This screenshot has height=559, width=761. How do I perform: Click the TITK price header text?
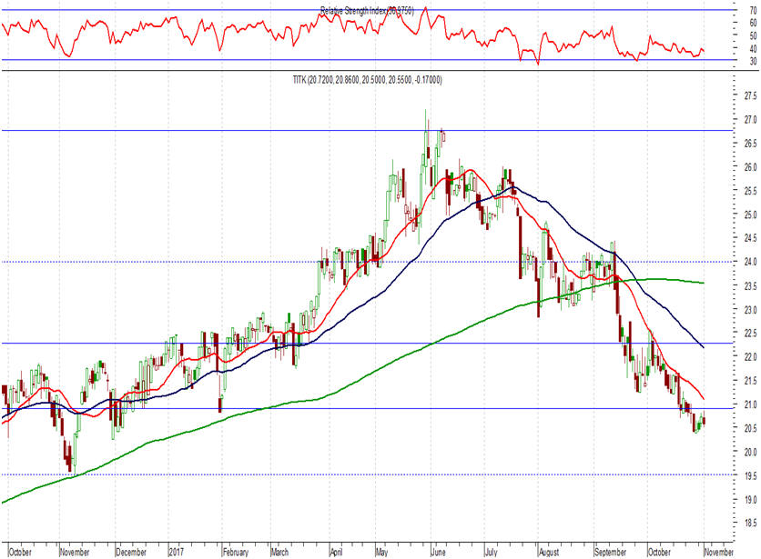pos(368,80)
